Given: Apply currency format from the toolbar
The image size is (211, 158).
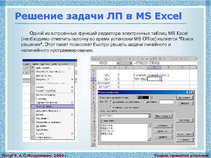Looking at the screenshot, I should [160, 59].
